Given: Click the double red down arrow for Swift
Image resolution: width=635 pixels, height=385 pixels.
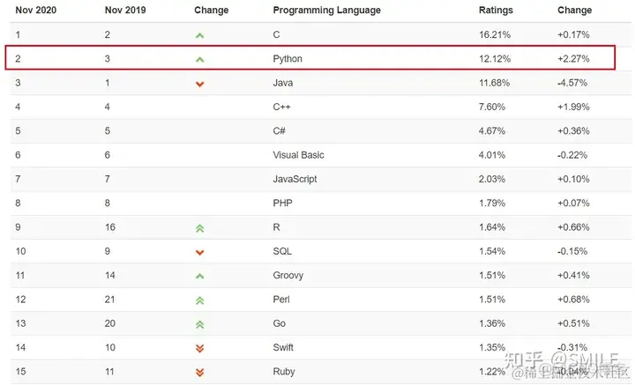Looking at the screenshot, I should click(x=200, y=348).
